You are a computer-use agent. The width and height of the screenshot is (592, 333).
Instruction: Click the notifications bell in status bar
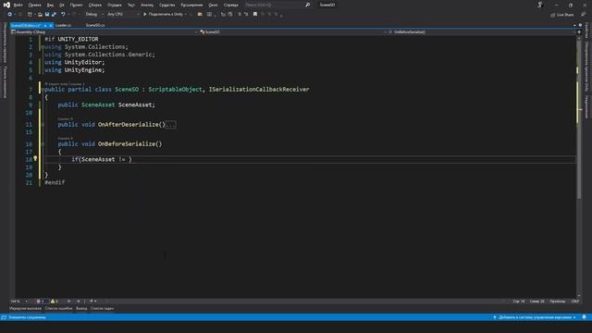click(584, 317)
